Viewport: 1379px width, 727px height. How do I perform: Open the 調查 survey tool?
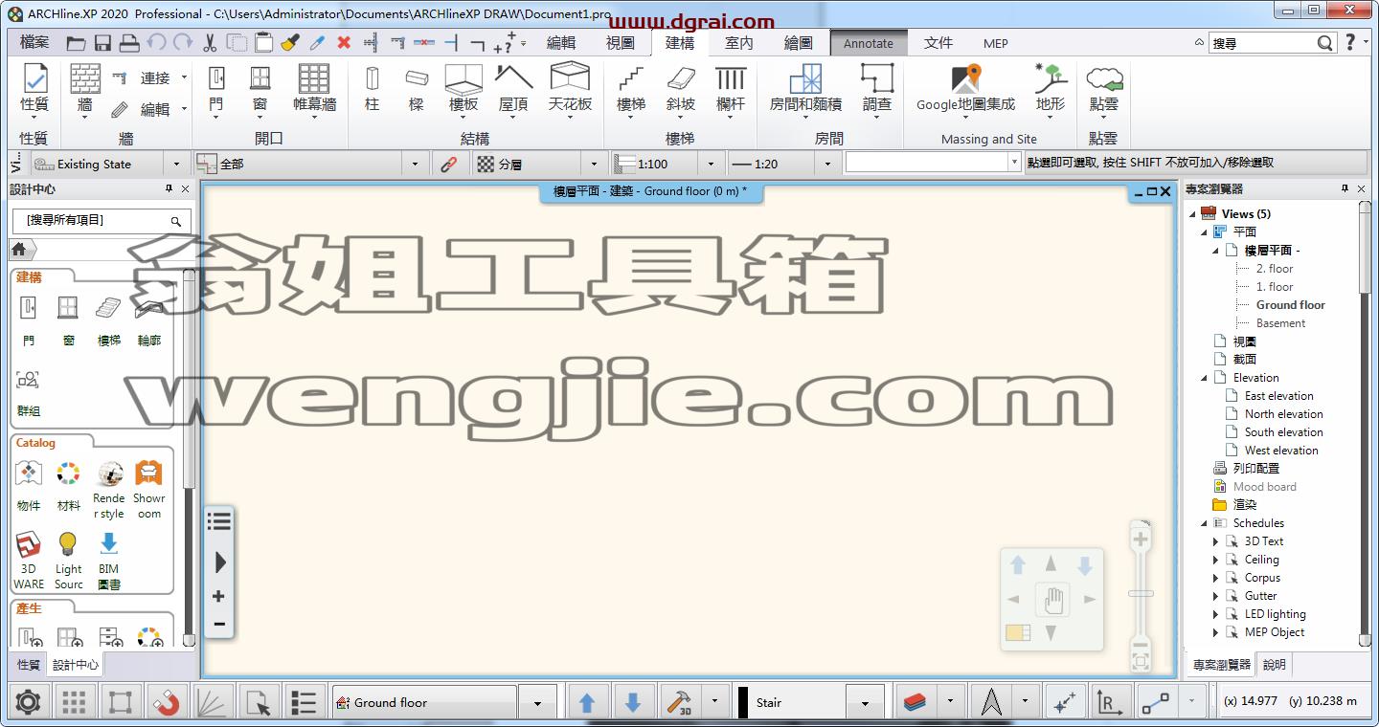876,89
